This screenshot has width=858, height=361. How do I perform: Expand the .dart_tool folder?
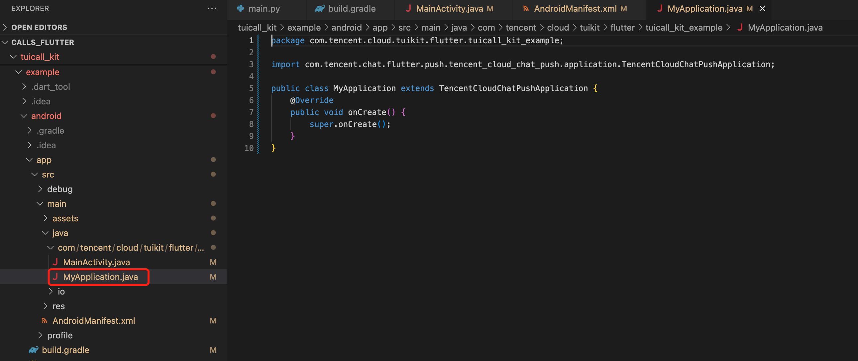tap(24, 87)
